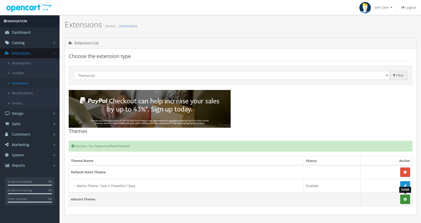Click the Orders Processing progress bar

click(x=30, y=194)
